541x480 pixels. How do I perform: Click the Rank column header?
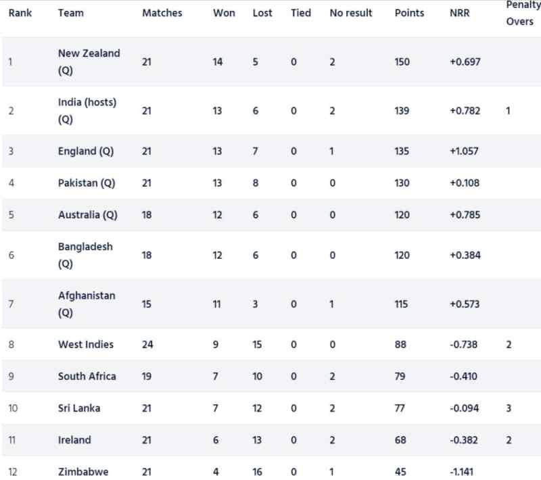pyautogui.click(x=20, y=13)
